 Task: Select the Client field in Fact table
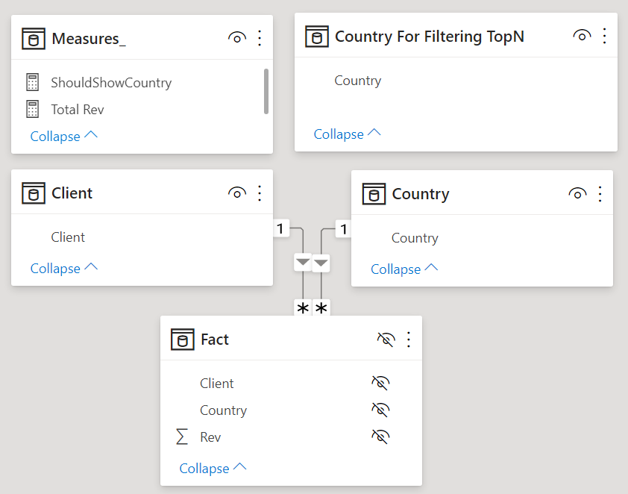[x=217, y=384]
